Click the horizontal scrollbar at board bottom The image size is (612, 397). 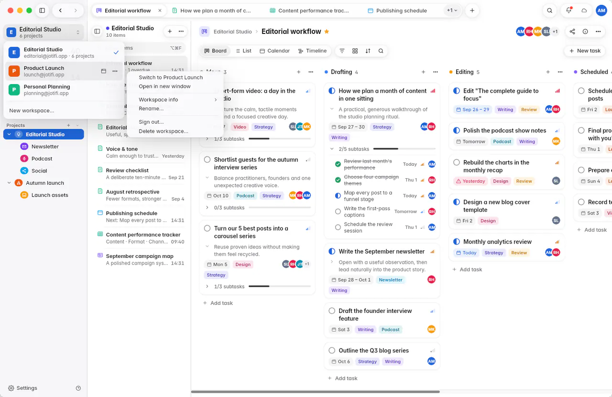pos(316,392)
